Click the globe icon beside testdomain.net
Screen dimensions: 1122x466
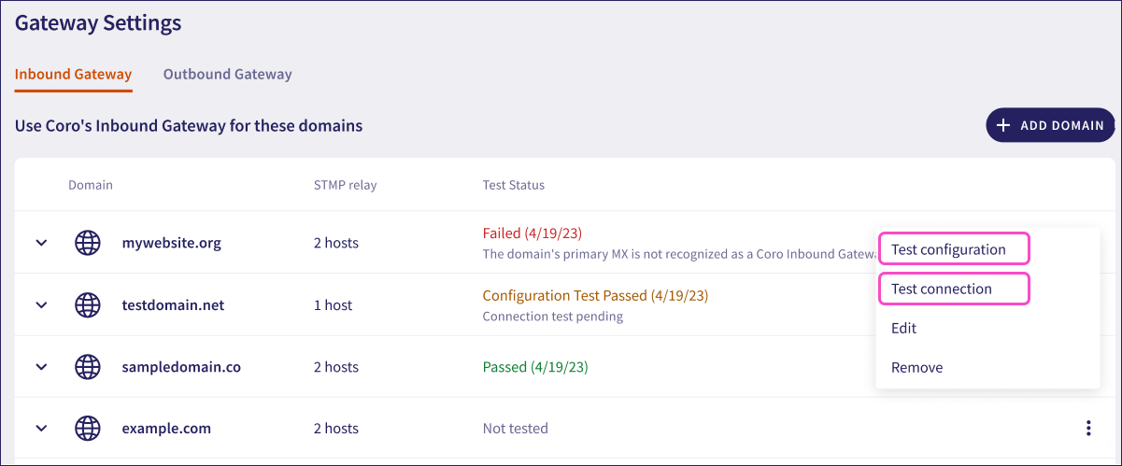pos(87,304)
